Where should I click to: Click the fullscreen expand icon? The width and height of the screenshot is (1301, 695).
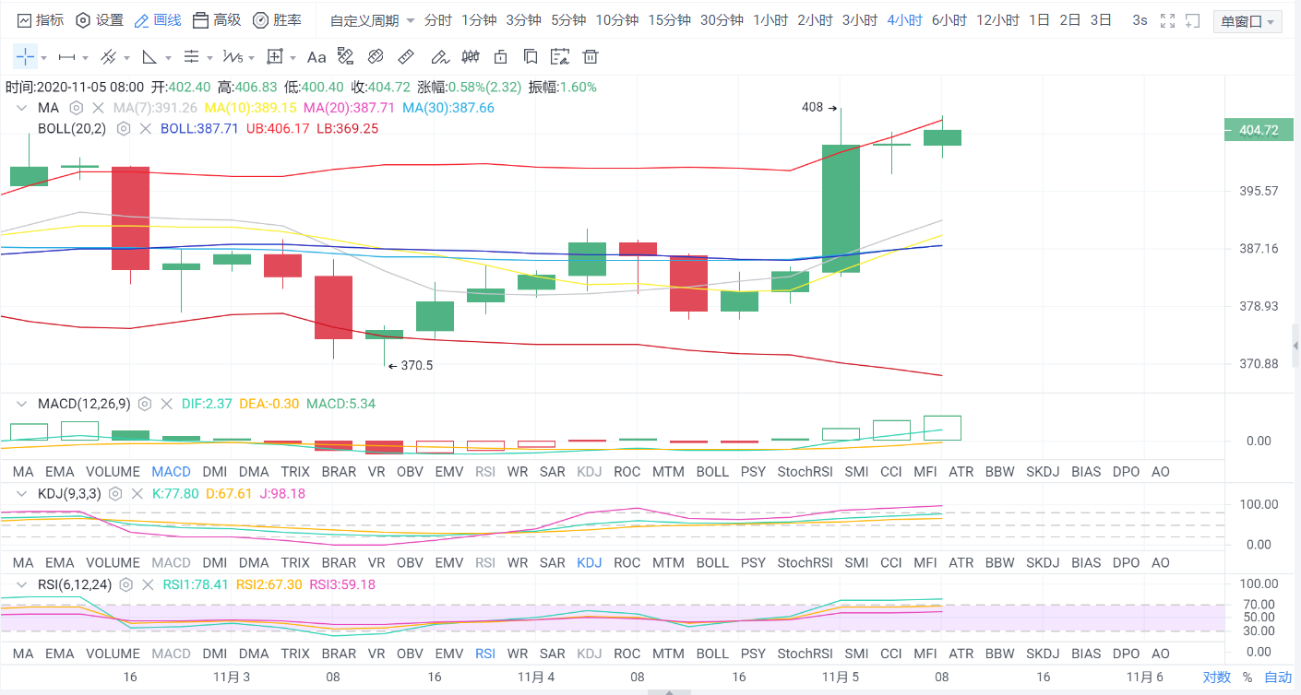coord(1167,20)
